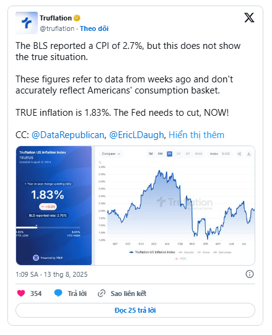The image size is (272, 335).
Task: Click Đọc 25 trả lời button
Action: 135,310
